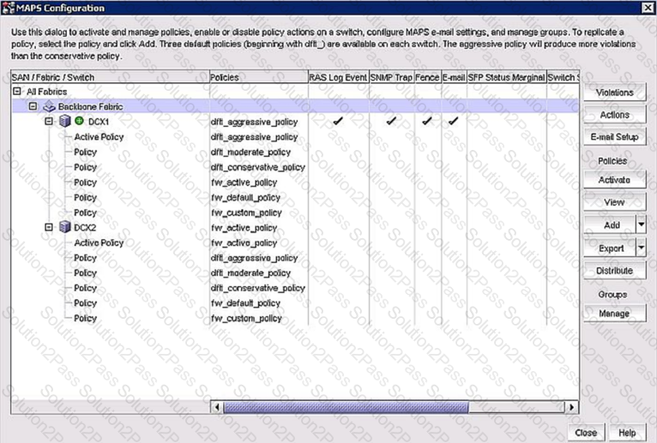Open Help for this dialog
Image resolution: width=657 pixels, height=443 pixels.
[627, 433]
